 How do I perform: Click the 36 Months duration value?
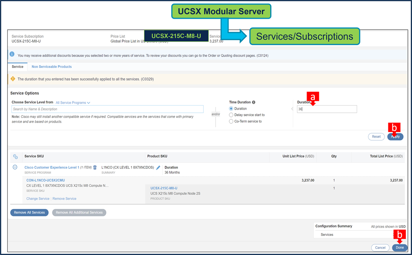(172, 173)
